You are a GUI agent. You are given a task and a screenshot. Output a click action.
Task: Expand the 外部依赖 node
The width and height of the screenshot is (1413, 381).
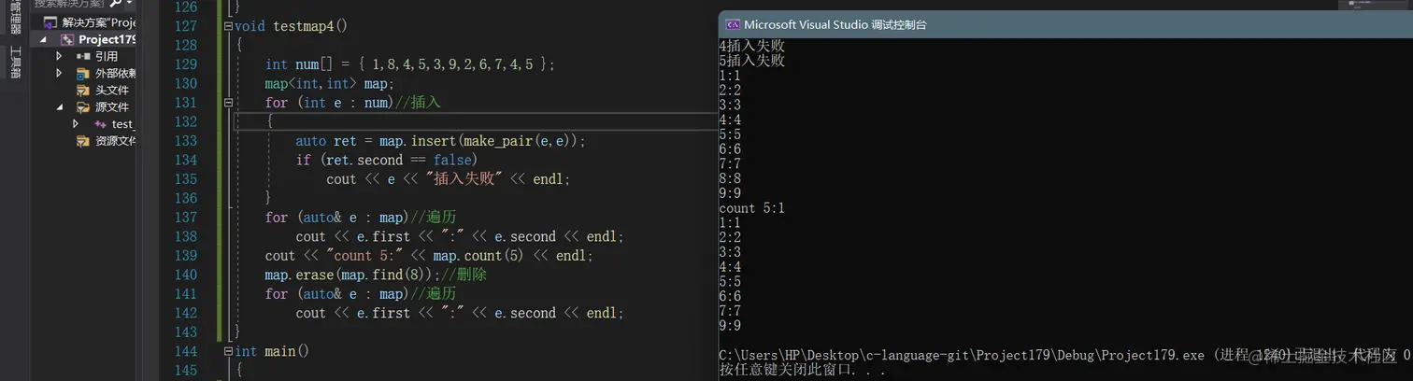coord(59,73)
